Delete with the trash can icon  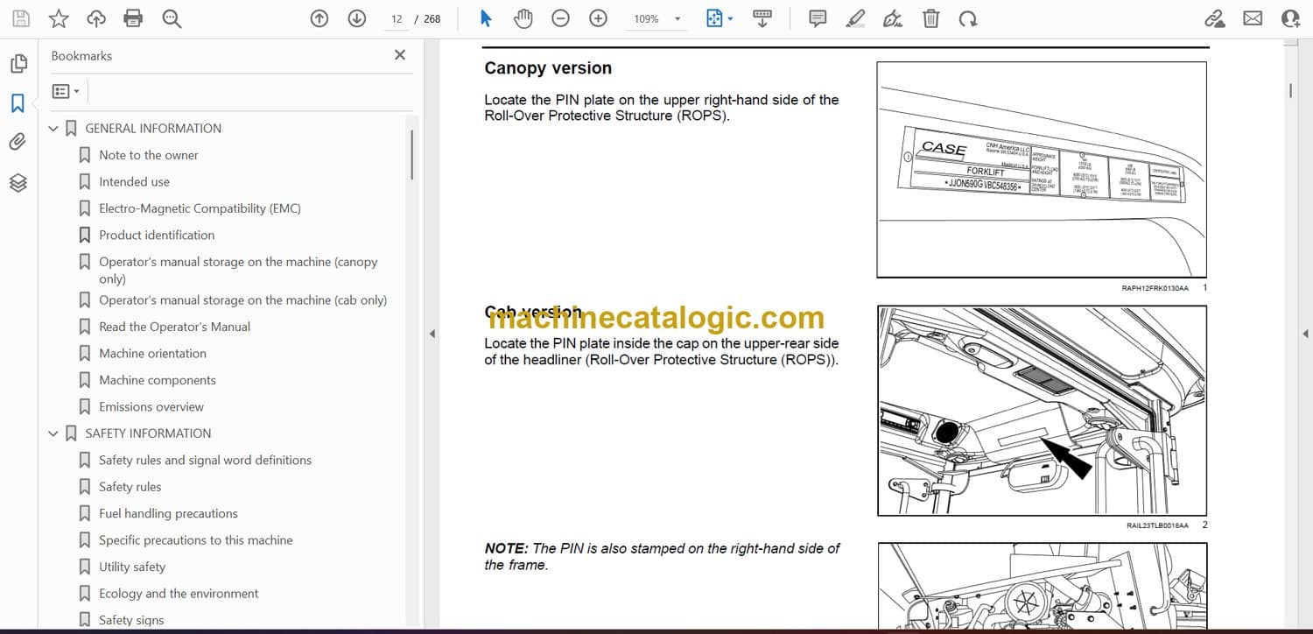(931, 18)
